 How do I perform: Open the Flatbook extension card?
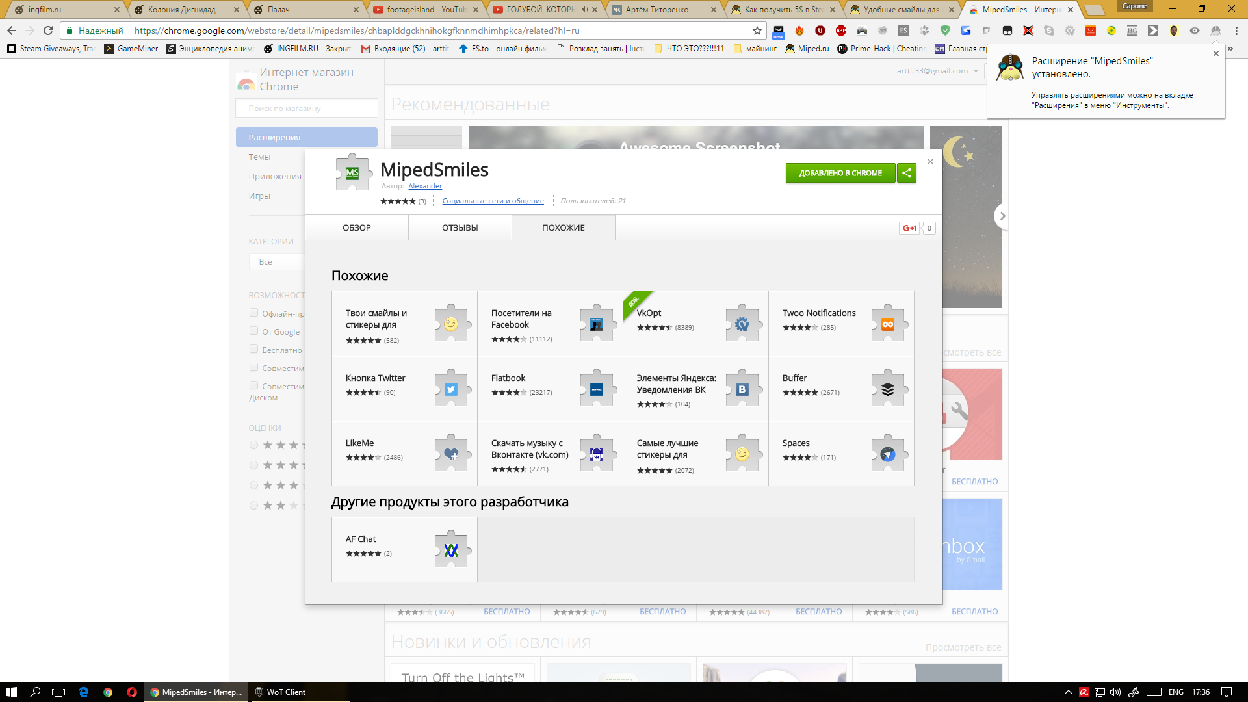(550, 388)
